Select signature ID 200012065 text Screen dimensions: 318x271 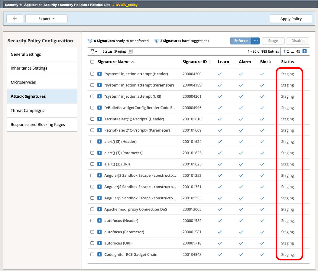click(192, 209)
